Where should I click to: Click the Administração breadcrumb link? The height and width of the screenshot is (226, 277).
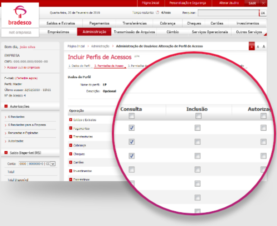point(100,46)
